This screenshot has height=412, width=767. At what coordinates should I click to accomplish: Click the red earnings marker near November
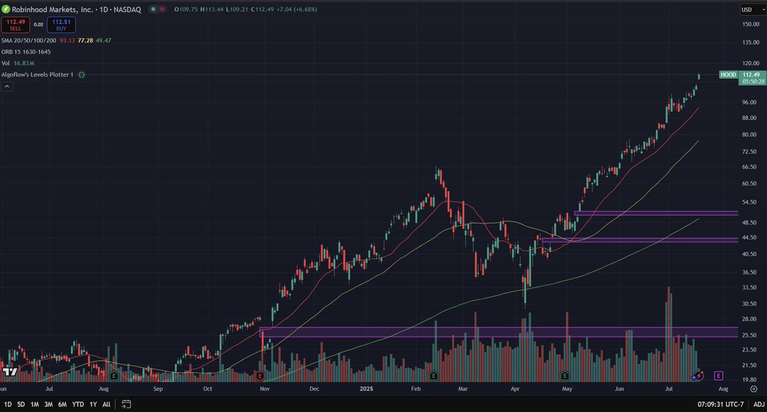(260, 376)
